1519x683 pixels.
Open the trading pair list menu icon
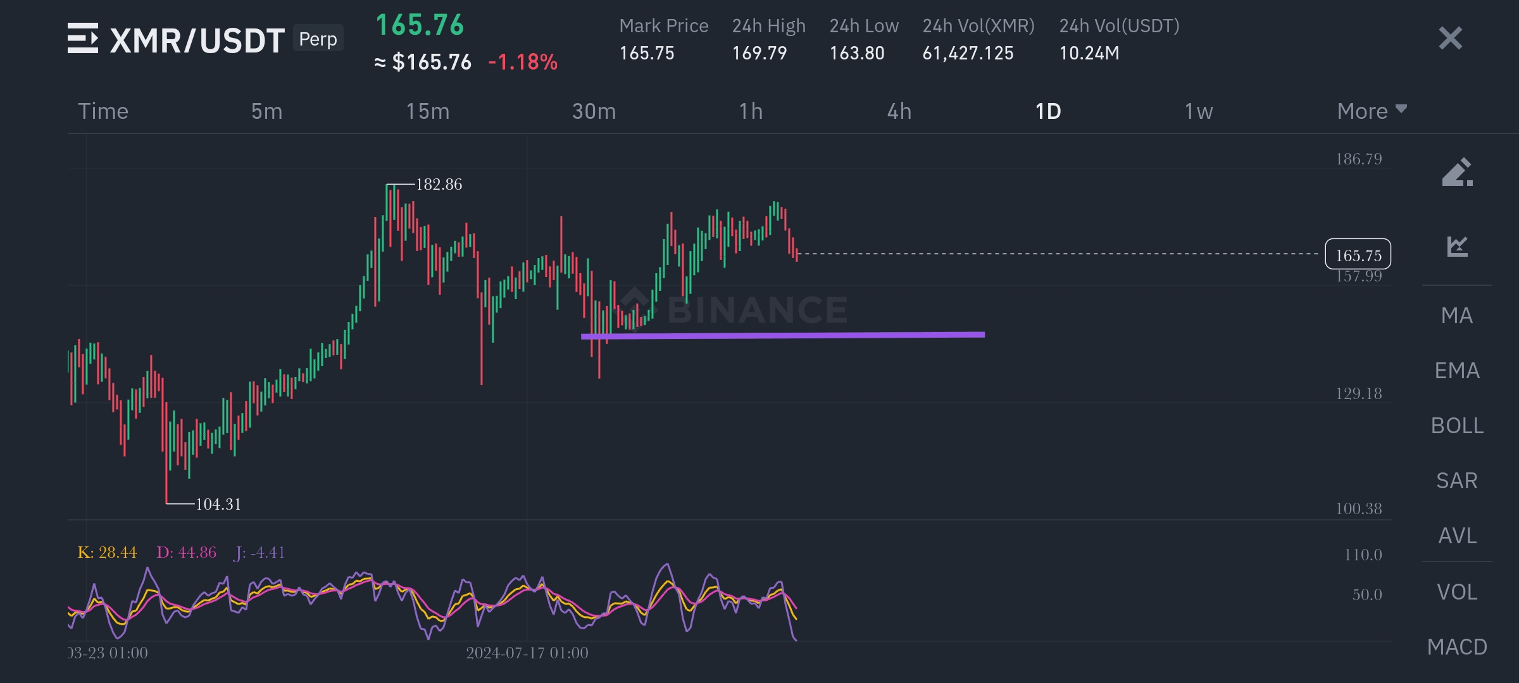(83, 39)
